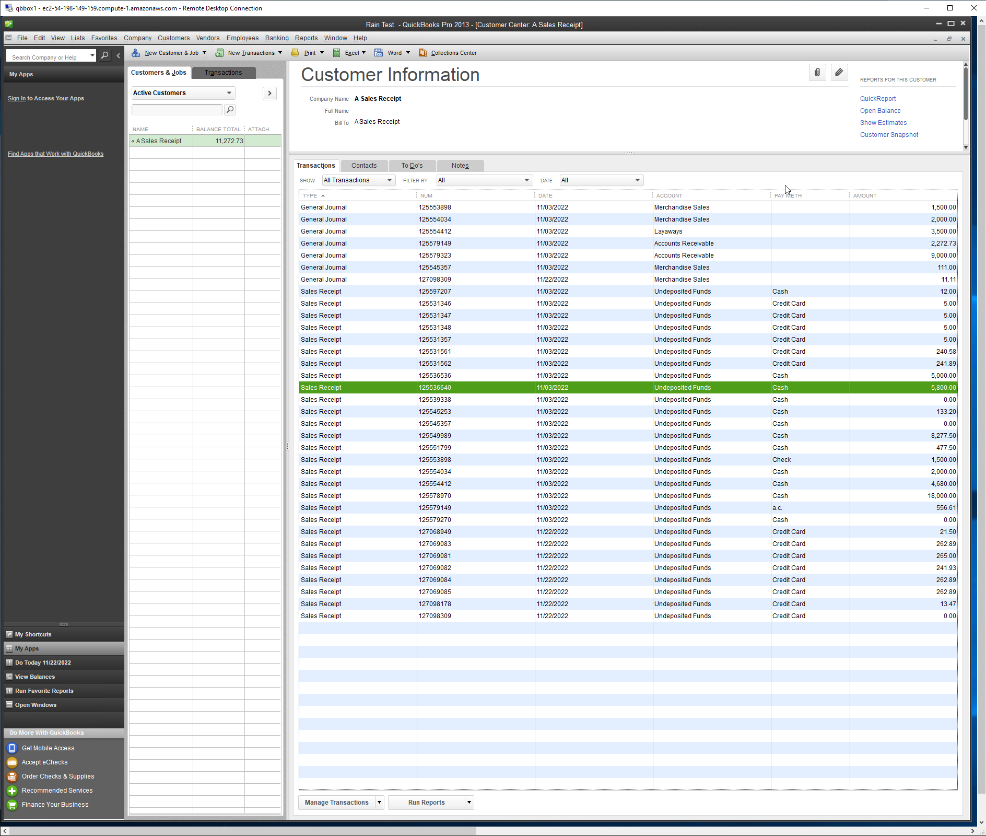This screenshot has width=986, height=836.
Task: Switch to the To Do's tab
Action: coord(412,166)
